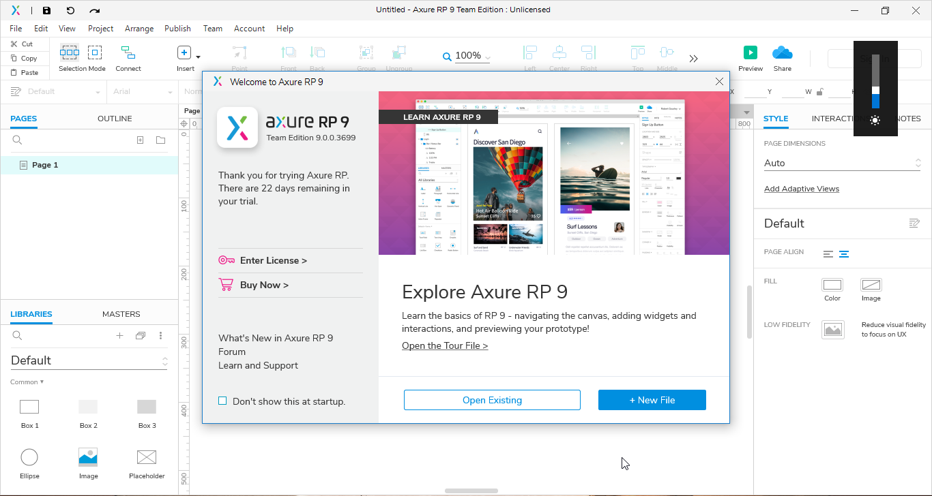Select the Placeholder widget
Viewport: 932px width, 496px height.
pyautogui.click(x=147, y=463)
